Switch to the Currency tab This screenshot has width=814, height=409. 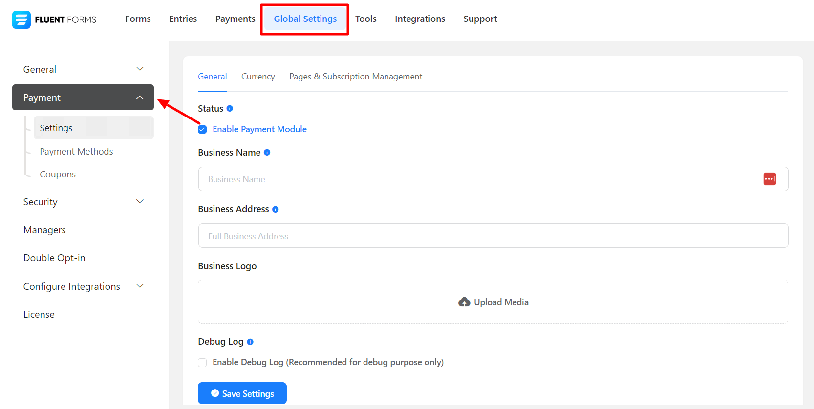[x=258, y=77]
